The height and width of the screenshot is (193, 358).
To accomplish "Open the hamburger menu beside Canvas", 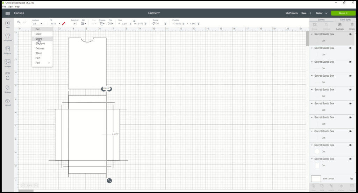I will tap(8, 13).
